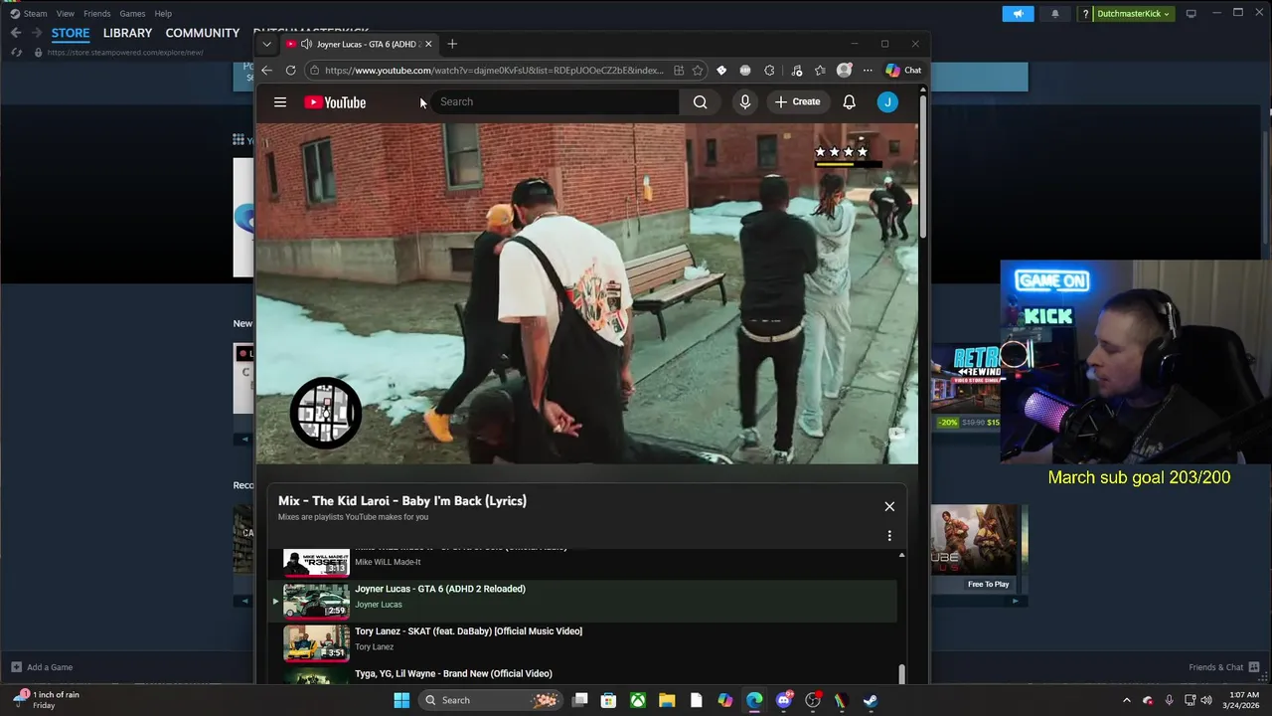Enter Steam Big Picture mode icon
Viewport: 1272px width, 716px height.
(1192, 14)
